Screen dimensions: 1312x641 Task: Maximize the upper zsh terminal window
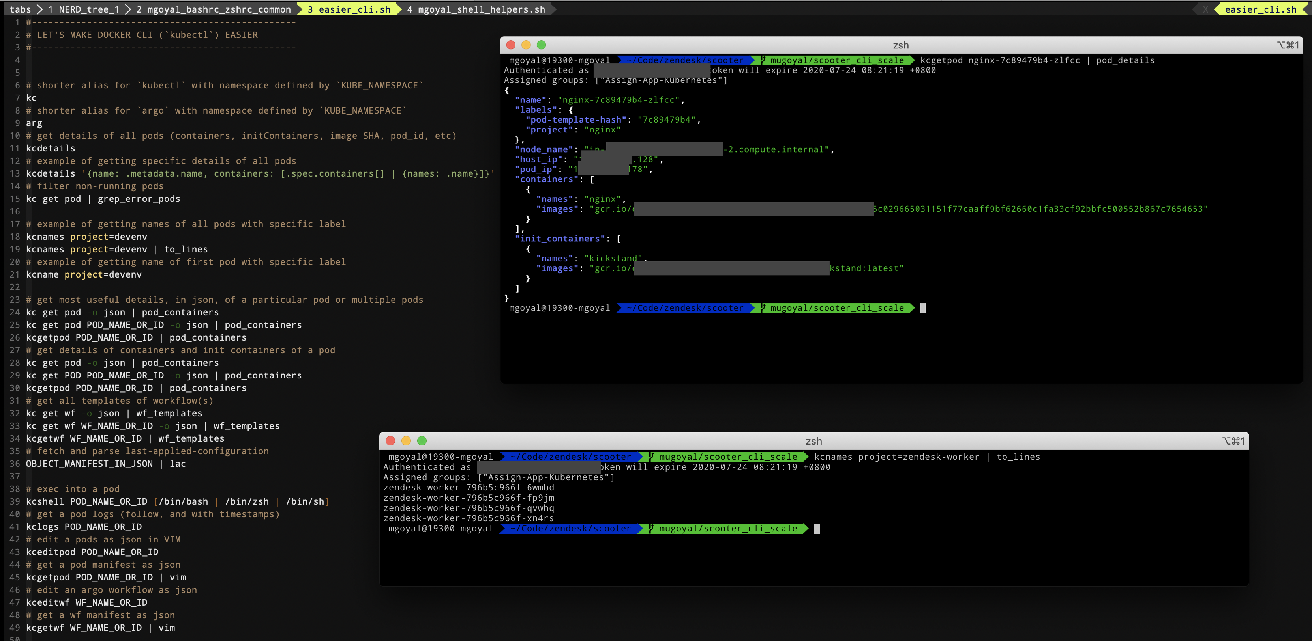coord(542,45)
